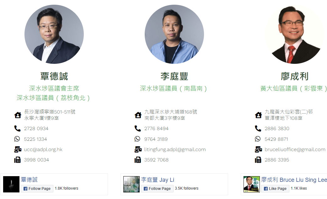Click the email icon beside litingfung.adpl@gmail.com
Image resolution: width=327 pixels, height=199 pixels.
pos(138,149)
